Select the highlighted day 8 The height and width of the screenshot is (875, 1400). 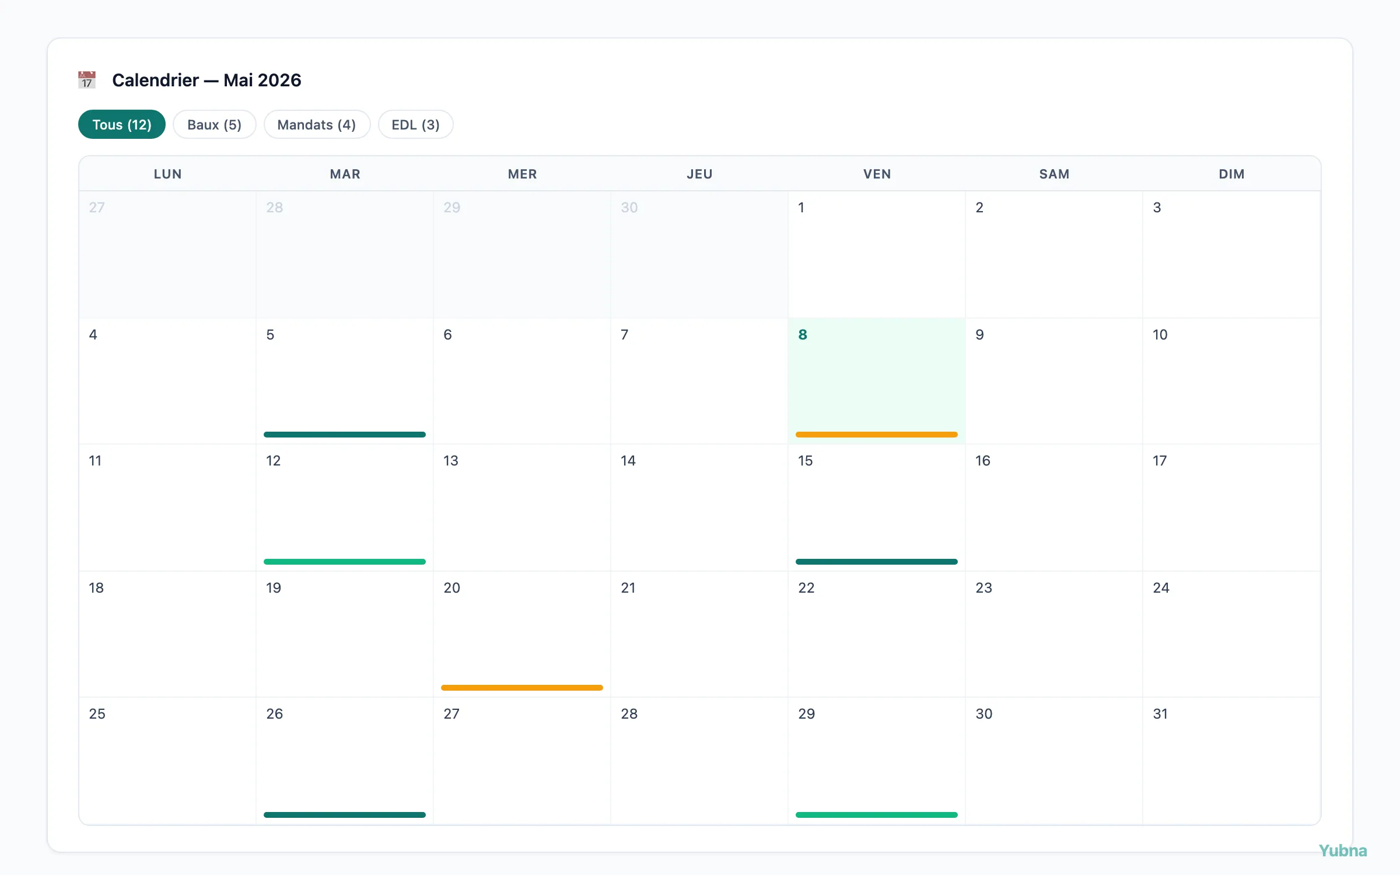tap(877, 381)
